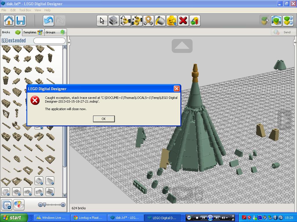Image resolution: width=297 pixels, height=222 pixels.
Task: Skip to previous track on taskbar player
Action: pyautogui.click(x=203, y=218)
